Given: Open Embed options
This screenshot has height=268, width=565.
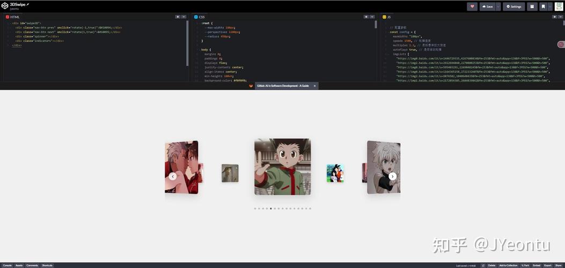Looking at the screenshot, I should (537, 265).
